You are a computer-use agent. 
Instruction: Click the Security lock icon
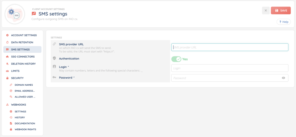(x=8, y=78)
